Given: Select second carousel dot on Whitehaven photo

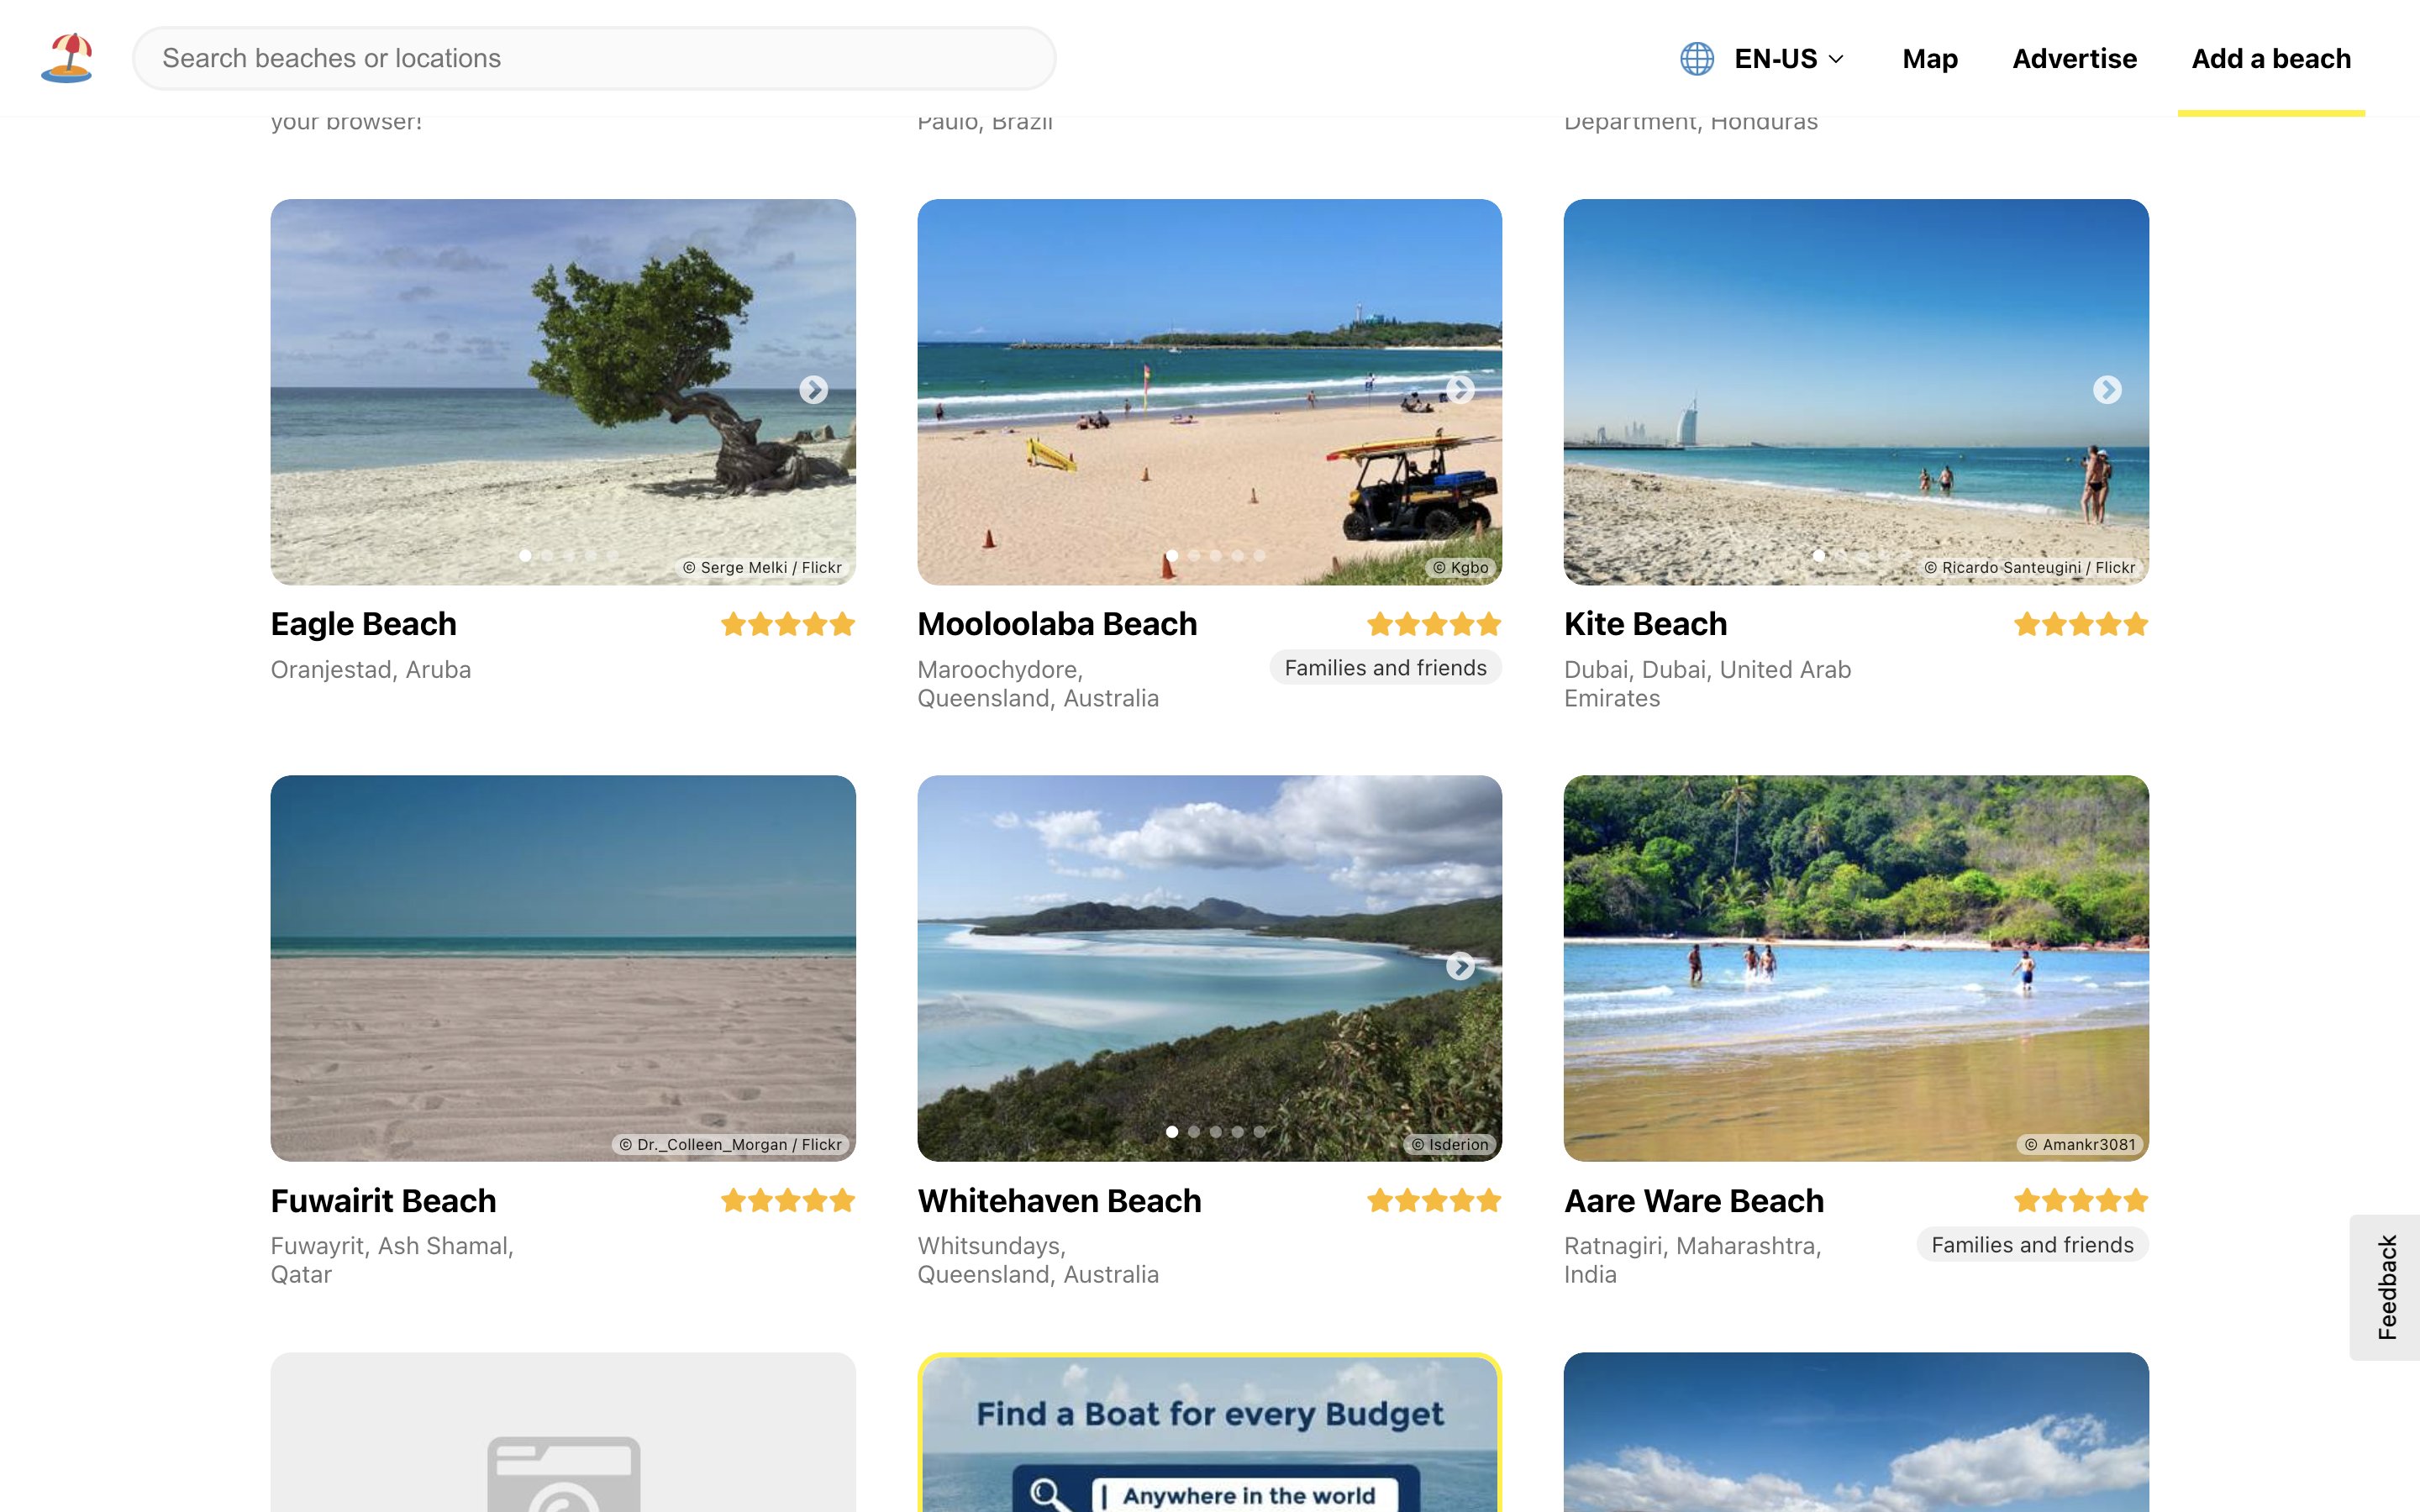Looking at the screenshot, I should click(1194, 1132).
